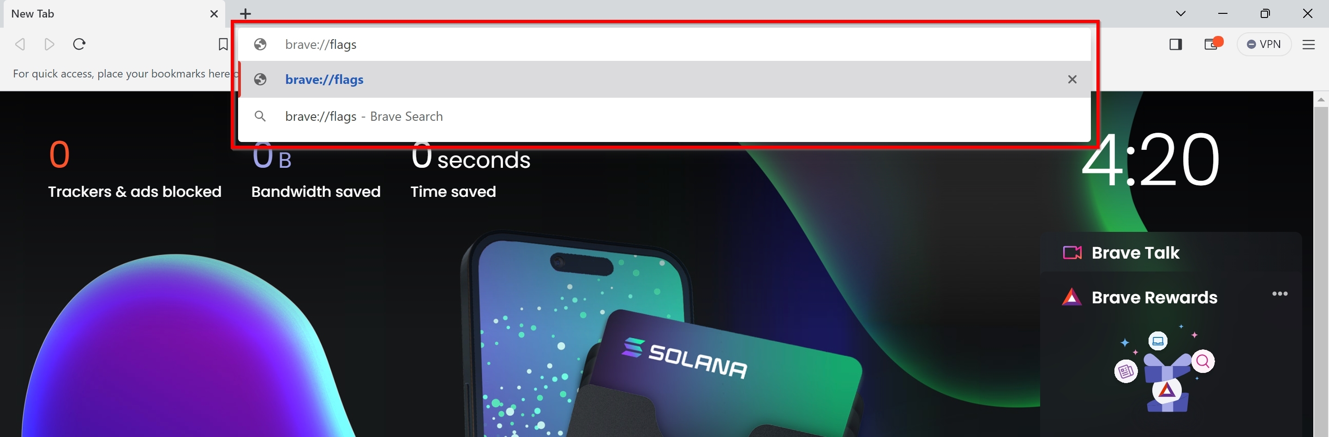Viewport: 1329px width, 437px height.
Task: Open the hamburger main menu
Action: [x=1309, y=45]
